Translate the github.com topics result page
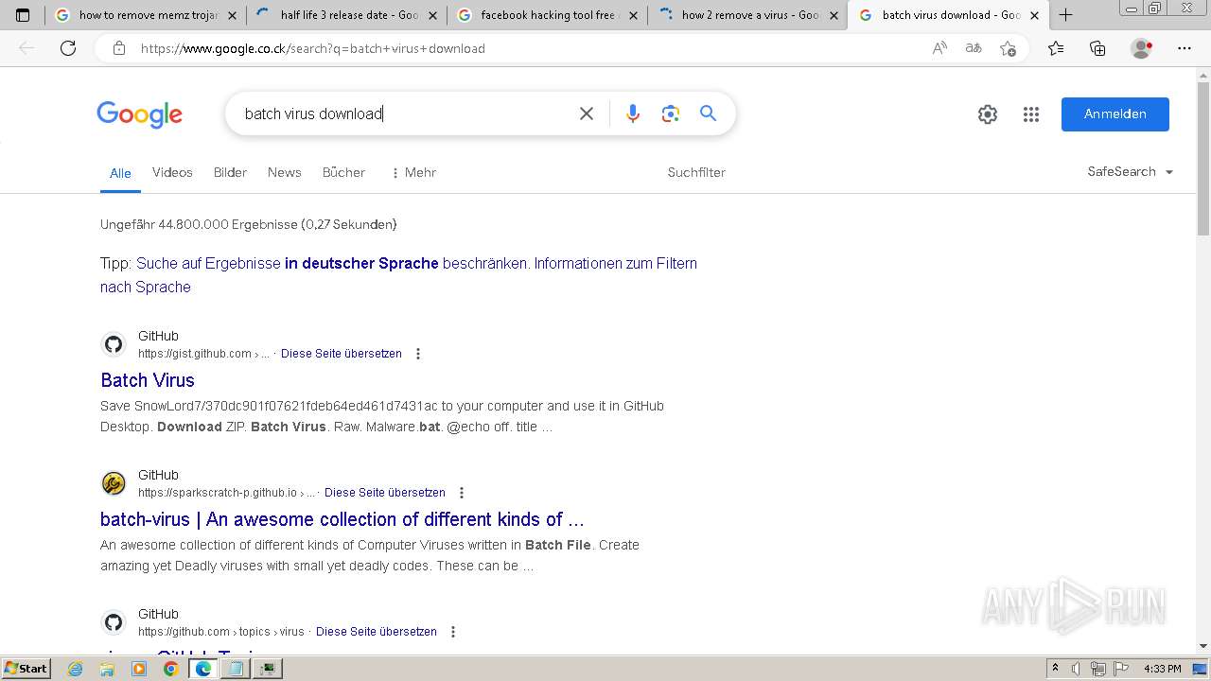The width and height of the screenshot is (1211, 681). pos(377,632)
